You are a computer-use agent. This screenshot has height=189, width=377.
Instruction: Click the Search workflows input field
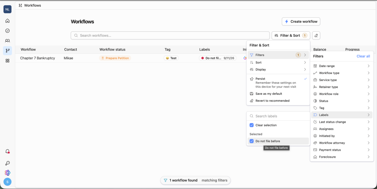(170, 36)
